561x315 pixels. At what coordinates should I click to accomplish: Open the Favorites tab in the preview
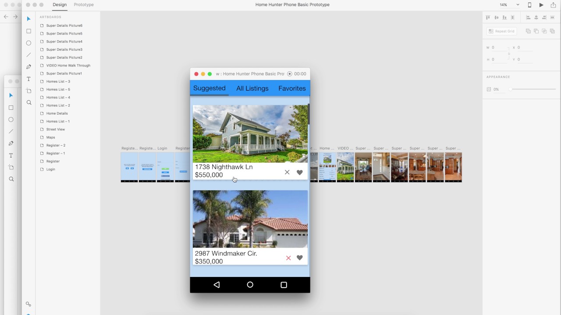(292, 88)
